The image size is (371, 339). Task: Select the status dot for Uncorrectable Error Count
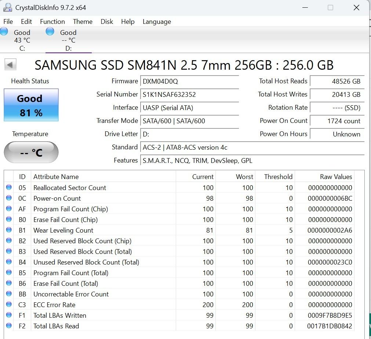click(9, 294)
